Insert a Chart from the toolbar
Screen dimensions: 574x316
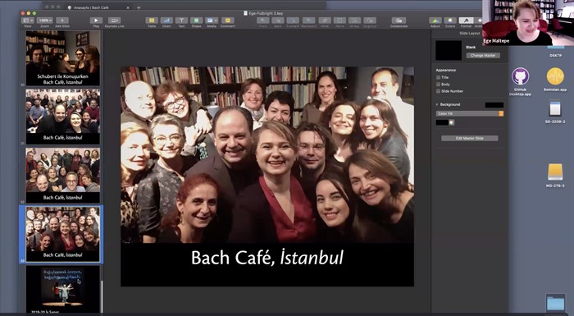pyautogui.click(x=166, y=21)
